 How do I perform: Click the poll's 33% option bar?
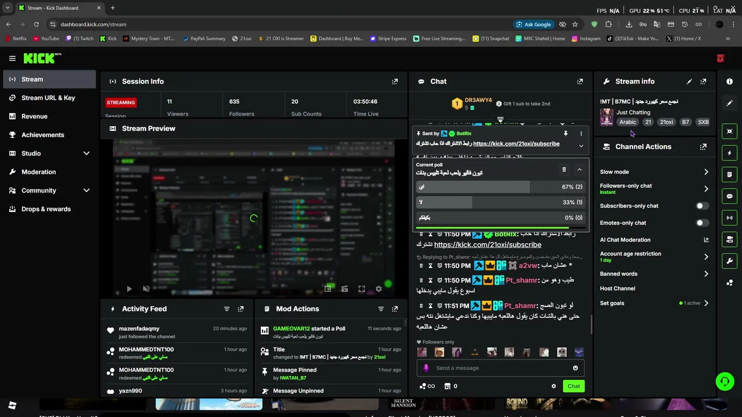(x=500, y=202)
